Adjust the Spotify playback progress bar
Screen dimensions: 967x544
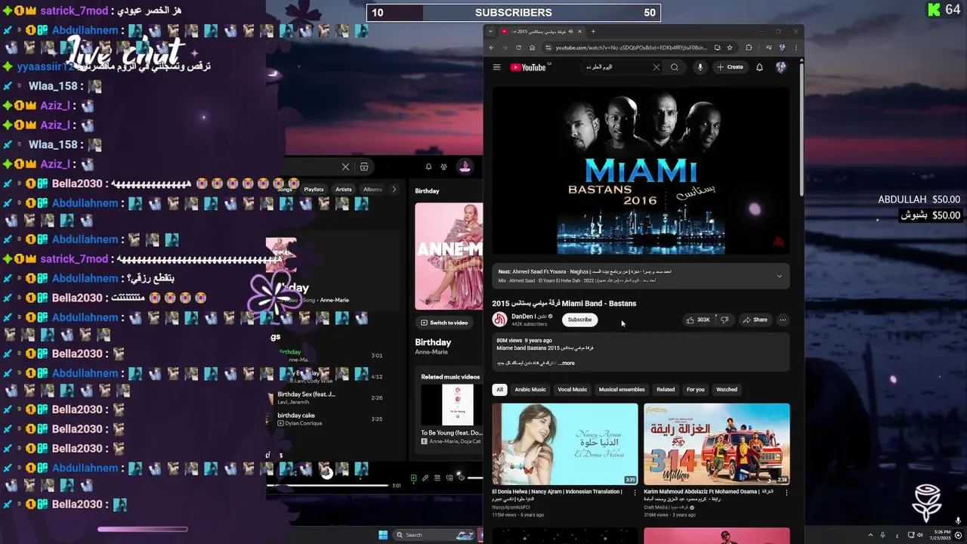click(x=327, y=486)
